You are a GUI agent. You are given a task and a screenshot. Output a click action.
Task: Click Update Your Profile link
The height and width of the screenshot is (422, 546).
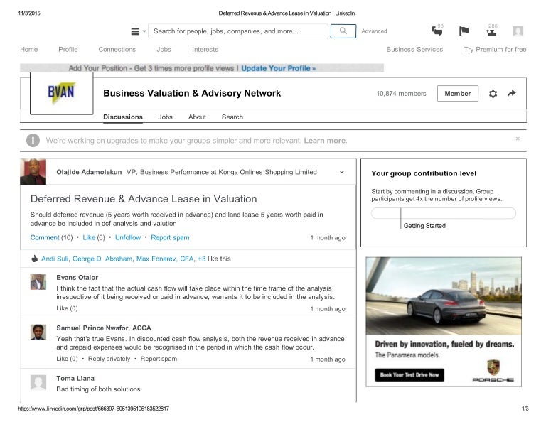278,68
